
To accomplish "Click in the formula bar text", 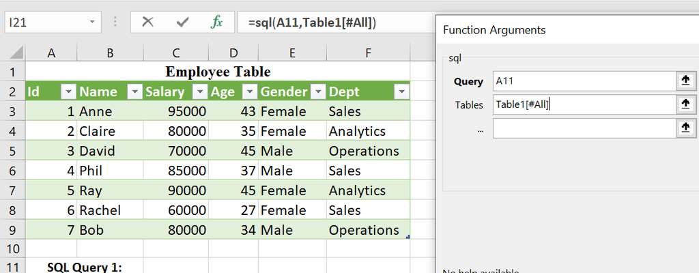I will pos(328,23).
